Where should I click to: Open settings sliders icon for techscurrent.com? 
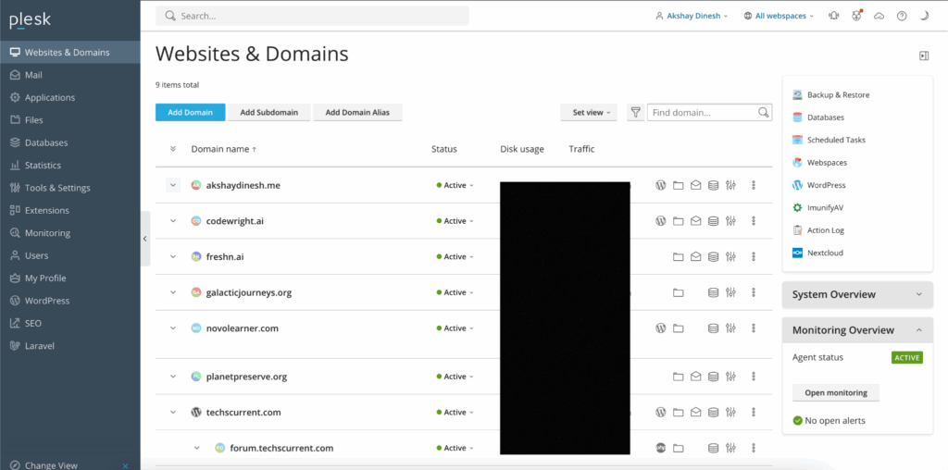point(731,412)
